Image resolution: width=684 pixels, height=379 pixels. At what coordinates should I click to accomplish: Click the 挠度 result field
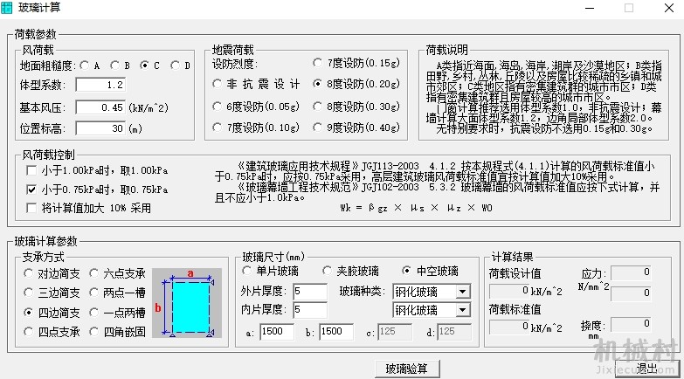click(632, 324)
